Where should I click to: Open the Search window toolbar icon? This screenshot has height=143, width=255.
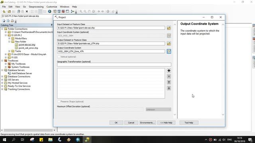(x=59, y=12)
